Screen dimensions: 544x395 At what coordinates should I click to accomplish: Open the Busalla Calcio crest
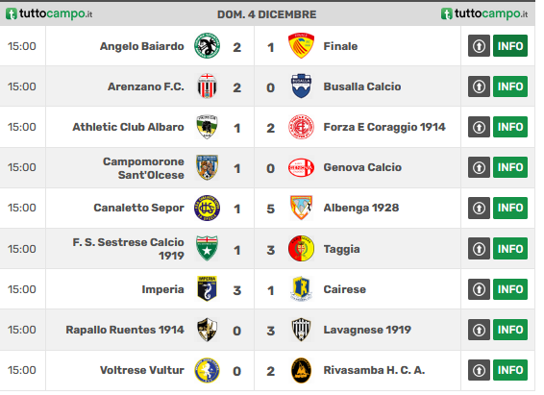click(x=301, y=86)
